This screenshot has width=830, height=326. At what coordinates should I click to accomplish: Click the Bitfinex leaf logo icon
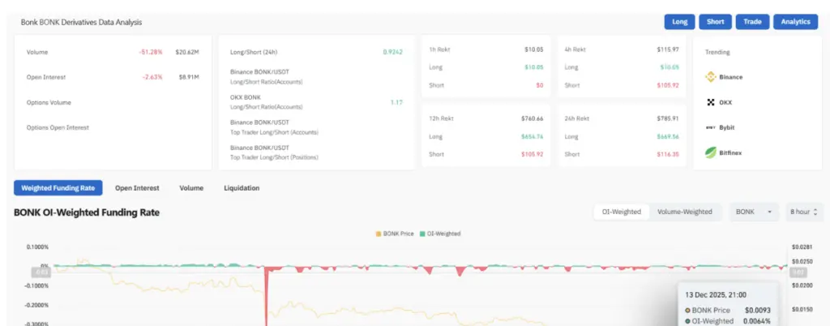pos(710,153)
